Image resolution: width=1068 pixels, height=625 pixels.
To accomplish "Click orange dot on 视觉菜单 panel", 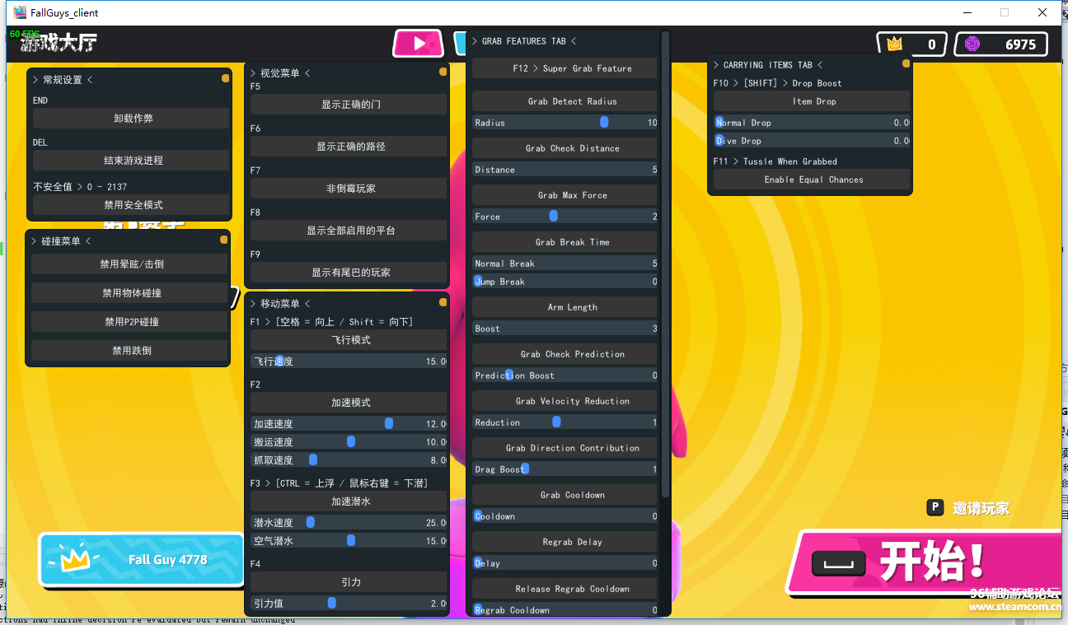I will pos(443,72).
